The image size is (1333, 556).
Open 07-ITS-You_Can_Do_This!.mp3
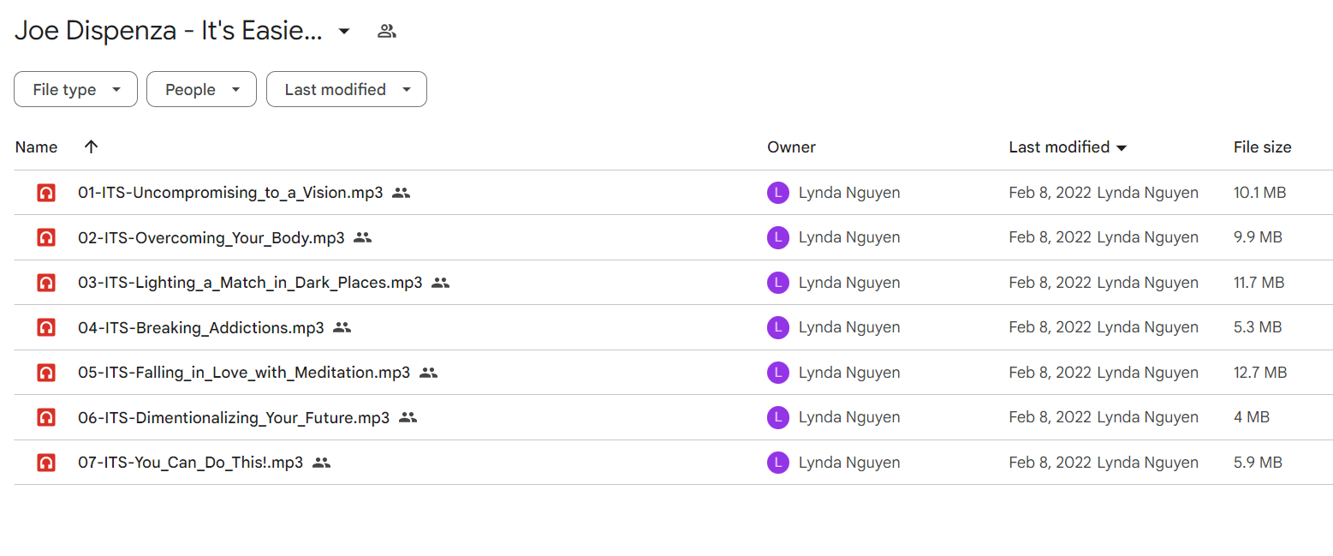point(190,463)
